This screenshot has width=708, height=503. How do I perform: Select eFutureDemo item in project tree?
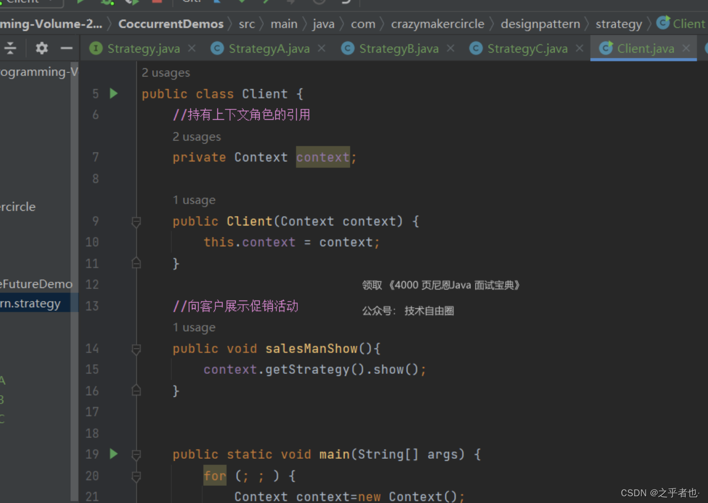coord(35,284)
